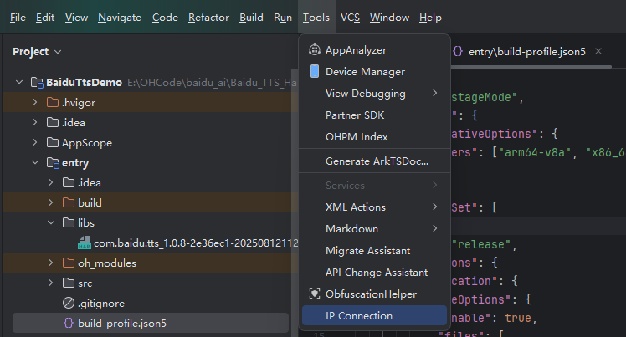The height and width of the screenshot is (337, 626).
Task: Collapse the entry module
Action: coord(35,162)
